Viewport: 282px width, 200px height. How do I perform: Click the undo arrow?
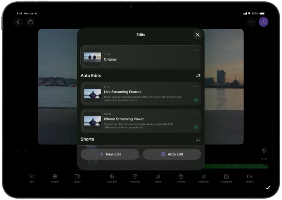pyautogui.click(x=17, y=151)
